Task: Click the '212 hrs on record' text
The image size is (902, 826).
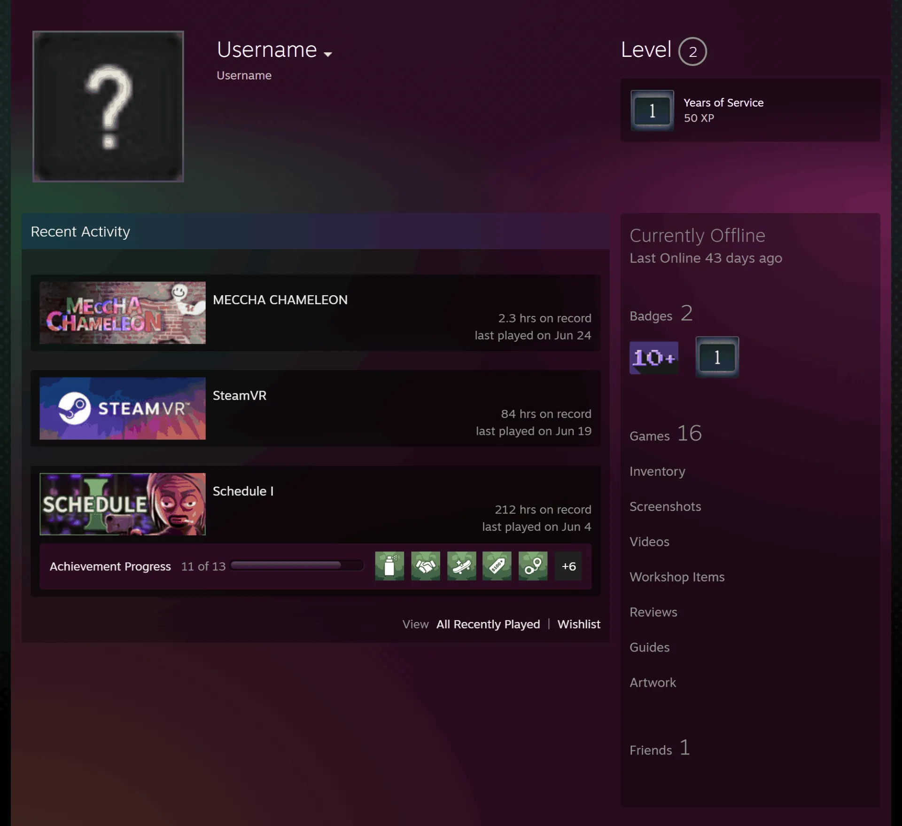Action: pyautogui.click(x=543, y=510)
